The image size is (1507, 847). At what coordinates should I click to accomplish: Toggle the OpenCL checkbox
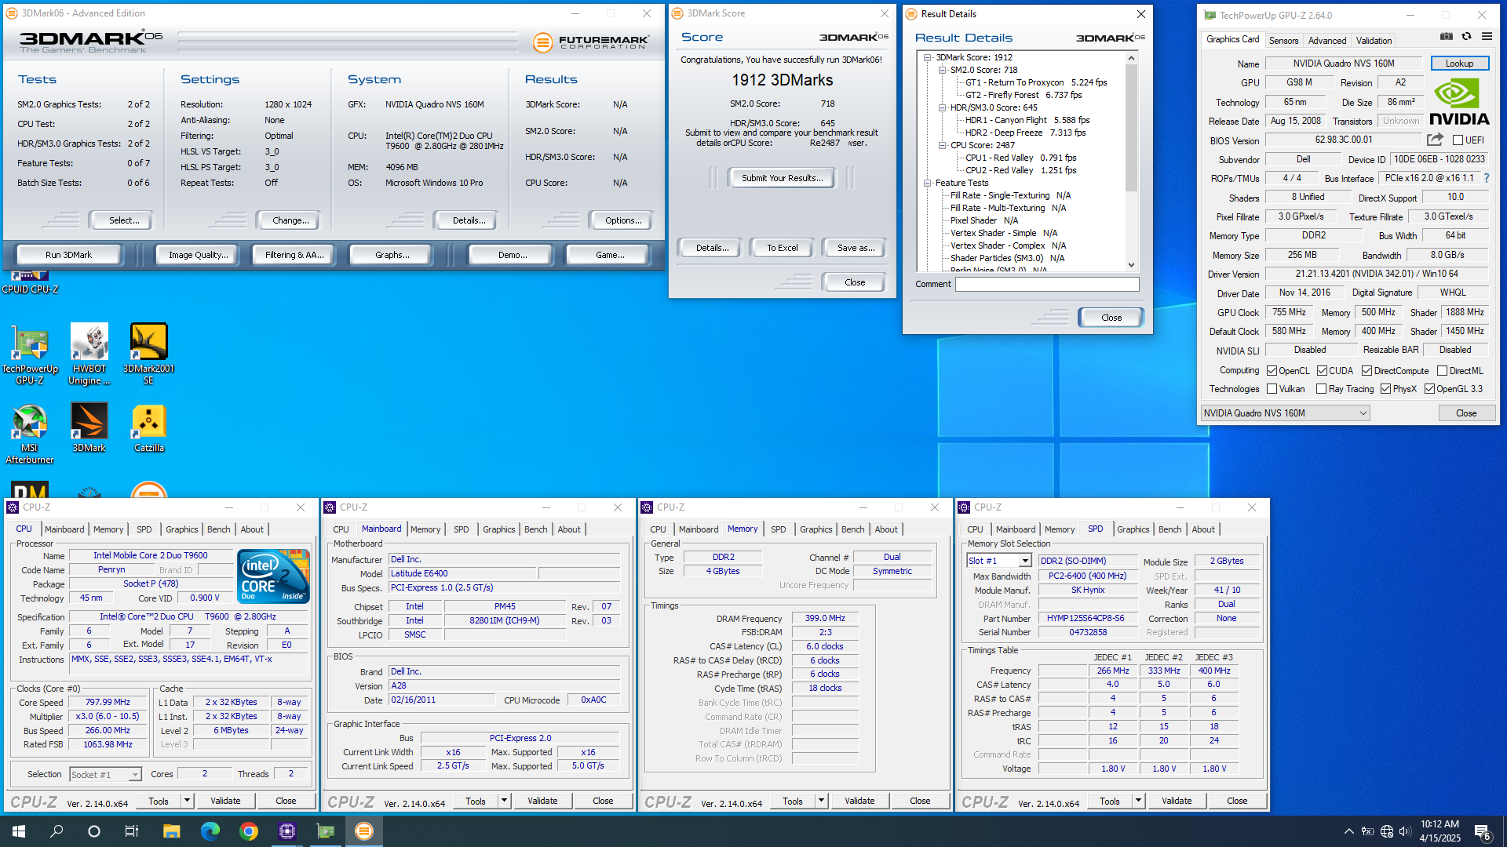[x=1272, y=371]
